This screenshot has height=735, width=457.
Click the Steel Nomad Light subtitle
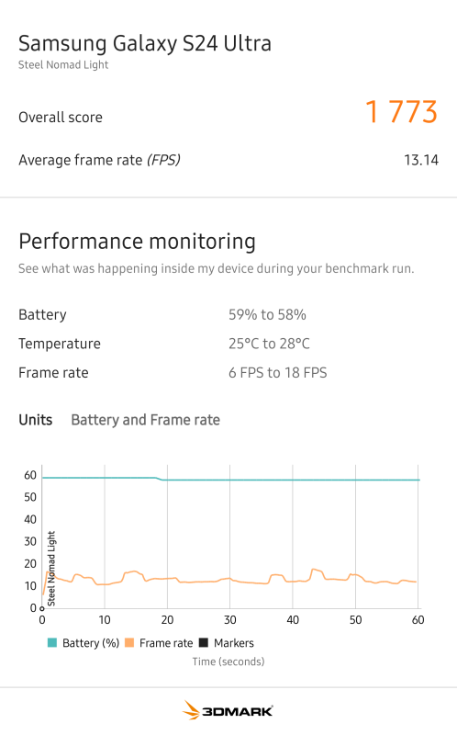[63, 64]
